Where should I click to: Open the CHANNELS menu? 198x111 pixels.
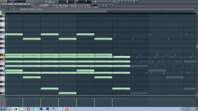tap(11, 4)
